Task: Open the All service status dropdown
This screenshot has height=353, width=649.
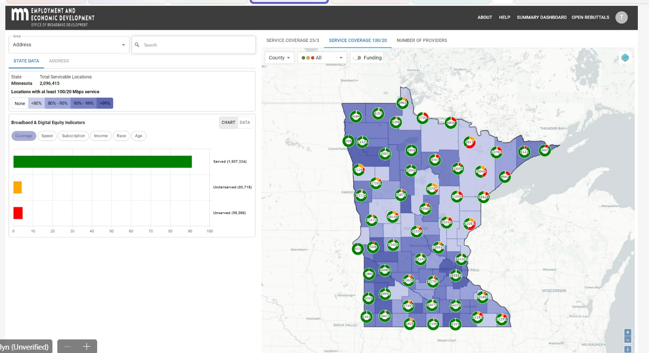Action: coord(322,58)
